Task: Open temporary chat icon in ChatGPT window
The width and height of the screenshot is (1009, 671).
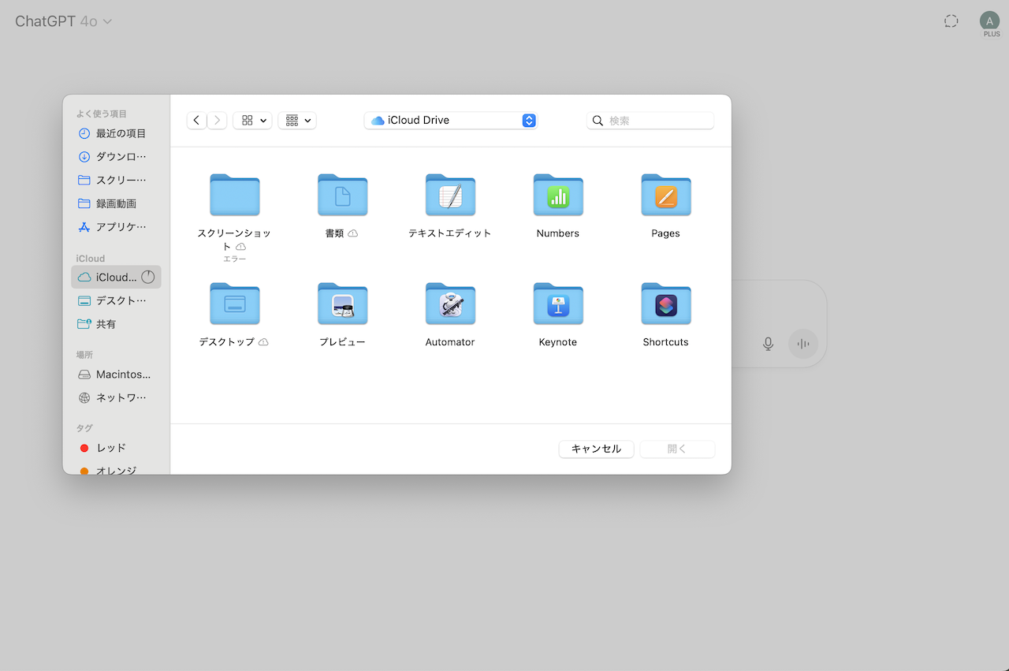Action: pyautogui.click(x=951, y=21)
